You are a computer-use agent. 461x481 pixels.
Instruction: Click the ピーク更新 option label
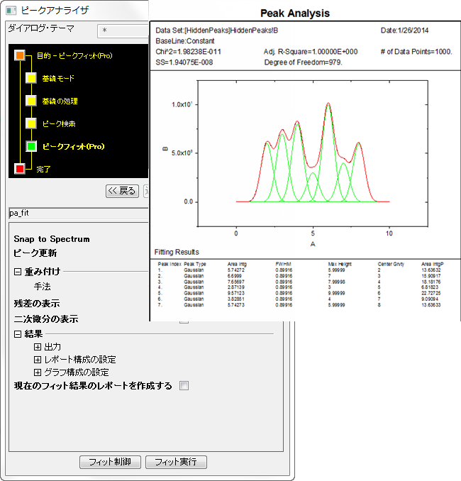pyautogui.click(x=35, y=253)
